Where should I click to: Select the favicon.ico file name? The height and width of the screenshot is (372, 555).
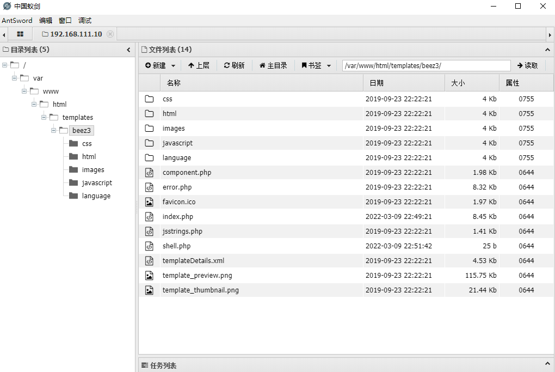tap(179, 202)
